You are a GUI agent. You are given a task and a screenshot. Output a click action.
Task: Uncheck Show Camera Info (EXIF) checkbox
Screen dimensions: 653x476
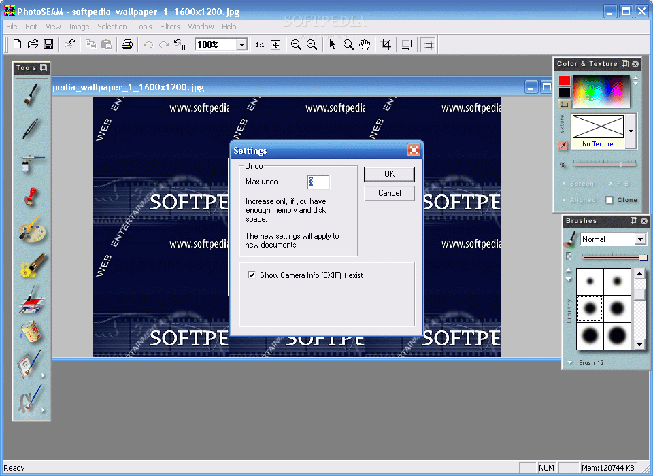point(252,275)
